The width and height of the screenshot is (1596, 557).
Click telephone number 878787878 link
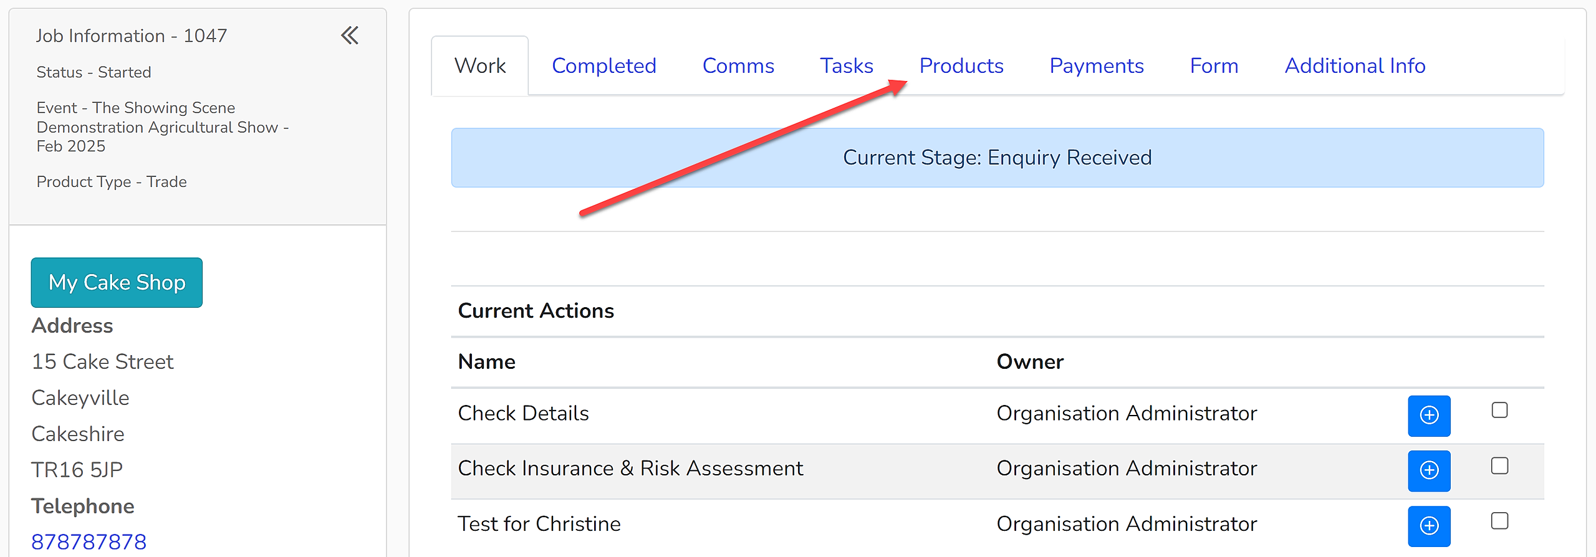click(x=89, y=541)
